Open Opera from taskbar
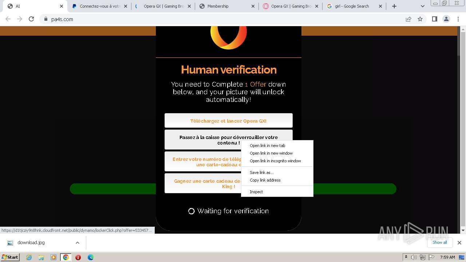The image size is (466, 262). [x=78, y=257]
